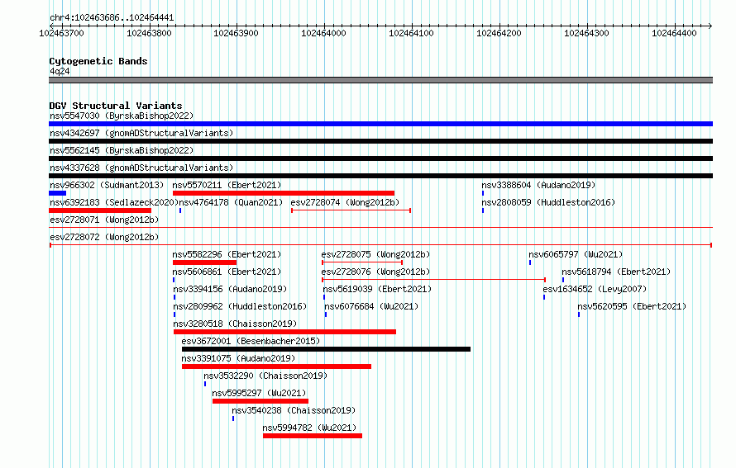Click nsv3394156 (Audano2019) label
The height and width of the screenshot is (468, 736).
tap(230, 289)
